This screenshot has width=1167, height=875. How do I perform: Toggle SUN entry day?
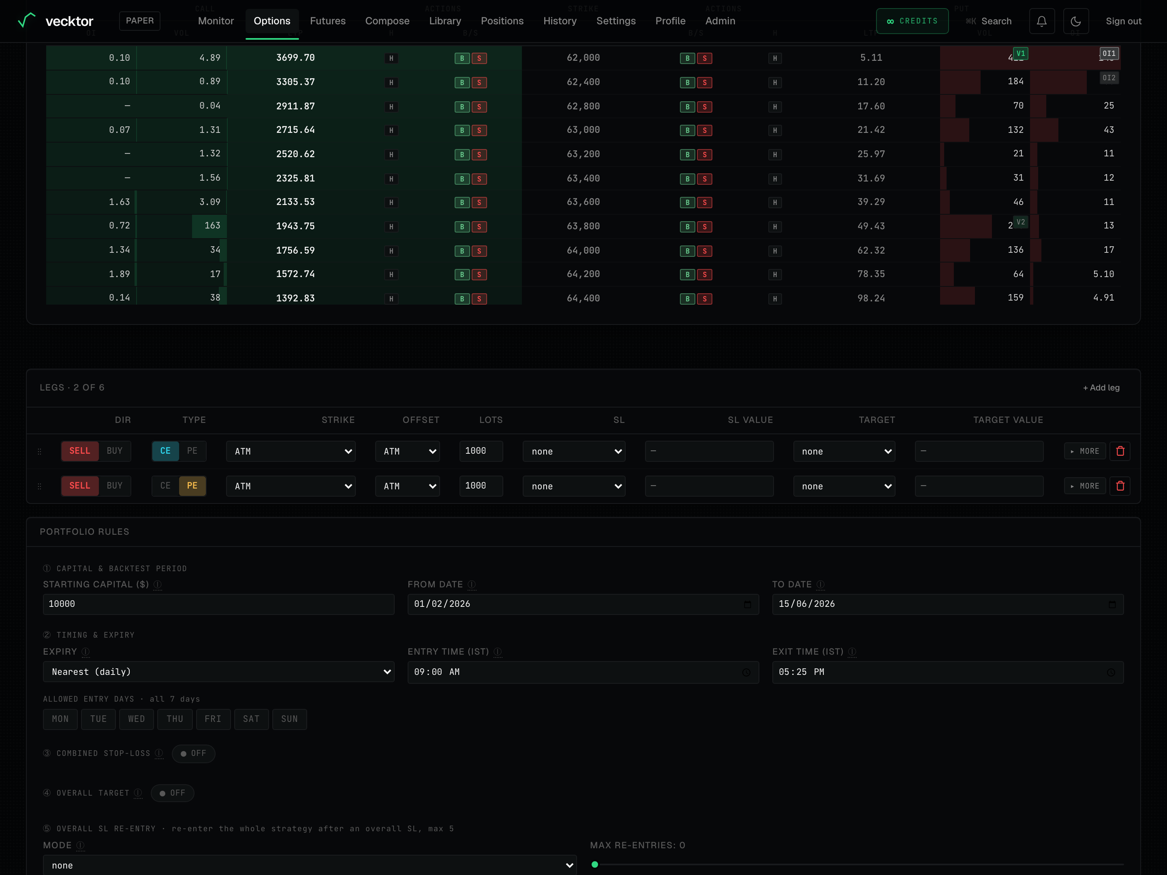tap(290, 719)
